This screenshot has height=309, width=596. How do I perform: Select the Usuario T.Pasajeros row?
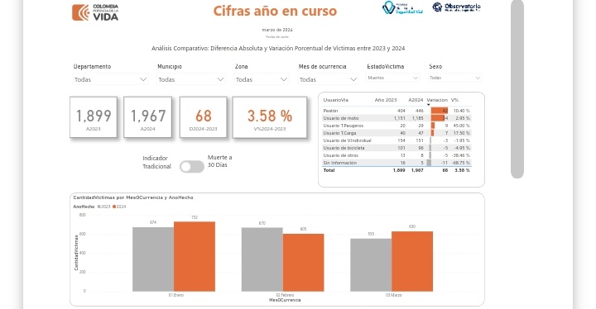point(397,126)
